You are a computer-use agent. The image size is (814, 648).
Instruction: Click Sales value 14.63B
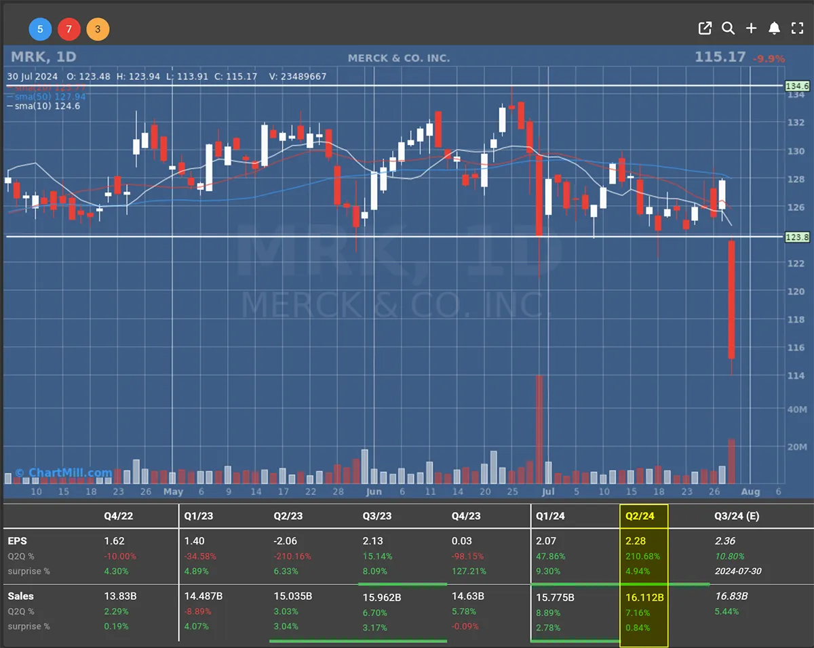pos(467,596)
